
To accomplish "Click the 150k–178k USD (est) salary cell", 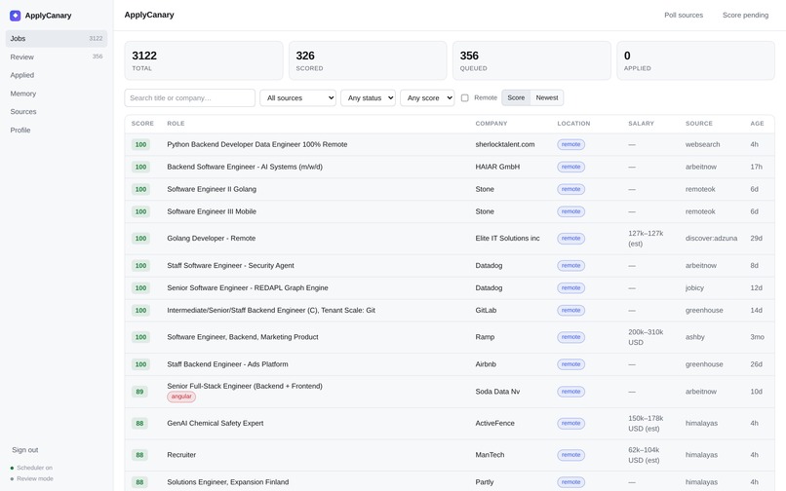I will (646, 424).
